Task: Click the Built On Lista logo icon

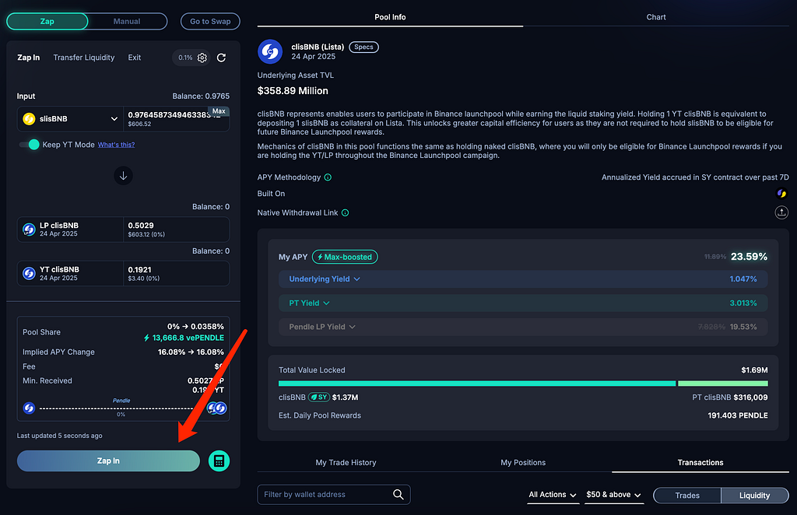Action: click(781, 194)
